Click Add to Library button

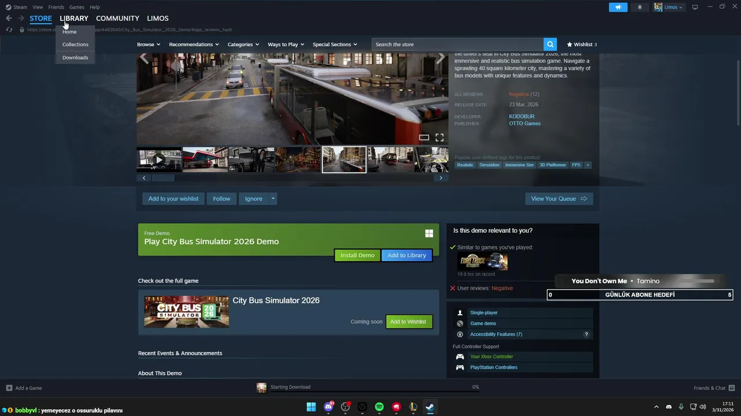(406, 255)
